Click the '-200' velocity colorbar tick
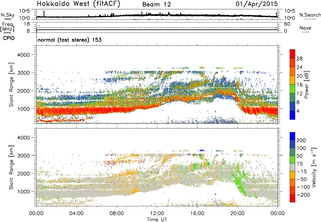This screenshot has height=222, width=321. [303, 195]
